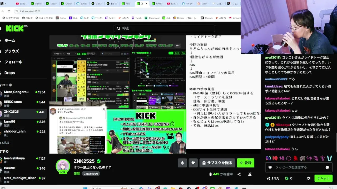Open the Doneru bookmark
The image size is (337, 189).
click(184, 18)
